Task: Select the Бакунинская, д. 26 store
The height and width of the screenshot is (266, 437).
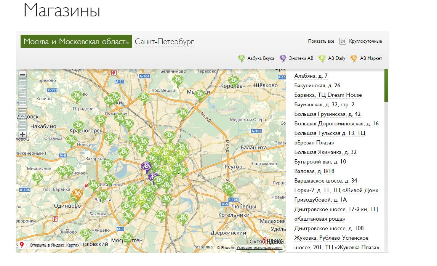Action: point(317,85)
